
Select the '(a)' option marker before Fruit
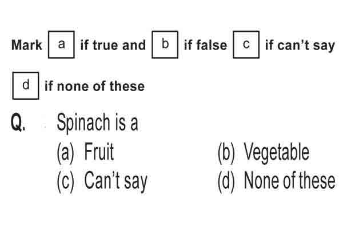65,153
